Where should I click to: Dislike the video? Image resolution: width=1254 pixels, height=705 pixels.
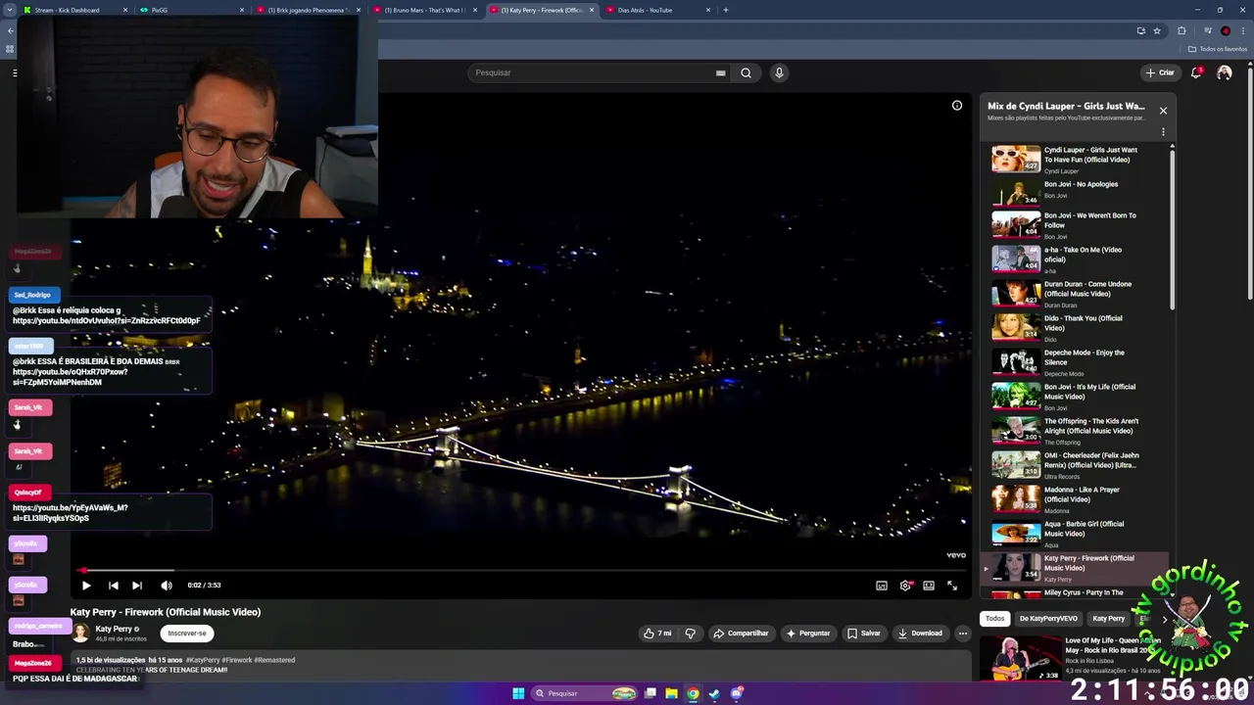(x=691, y=634)
